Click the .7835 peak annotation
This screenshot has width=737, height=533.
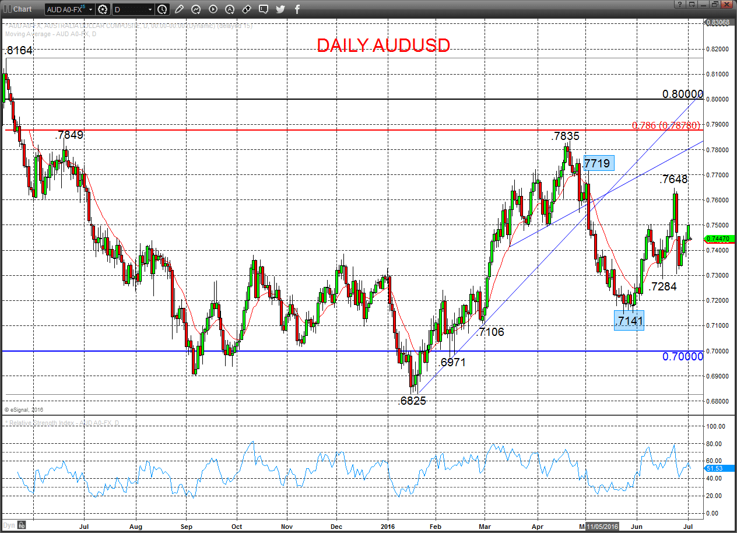tap(566, 136)
